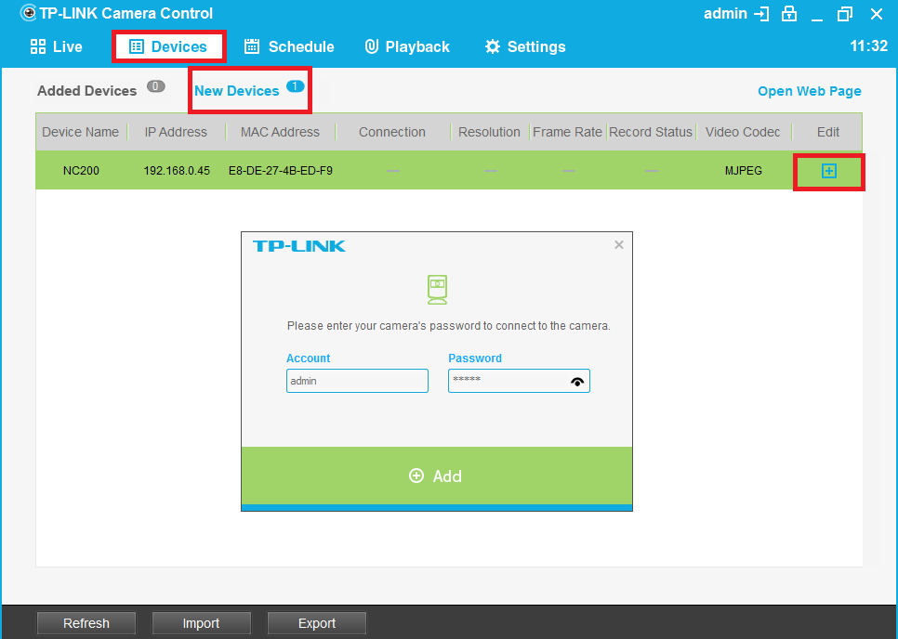
Task: Minimize the Camera Control window
Action: [x=817, y=20]
